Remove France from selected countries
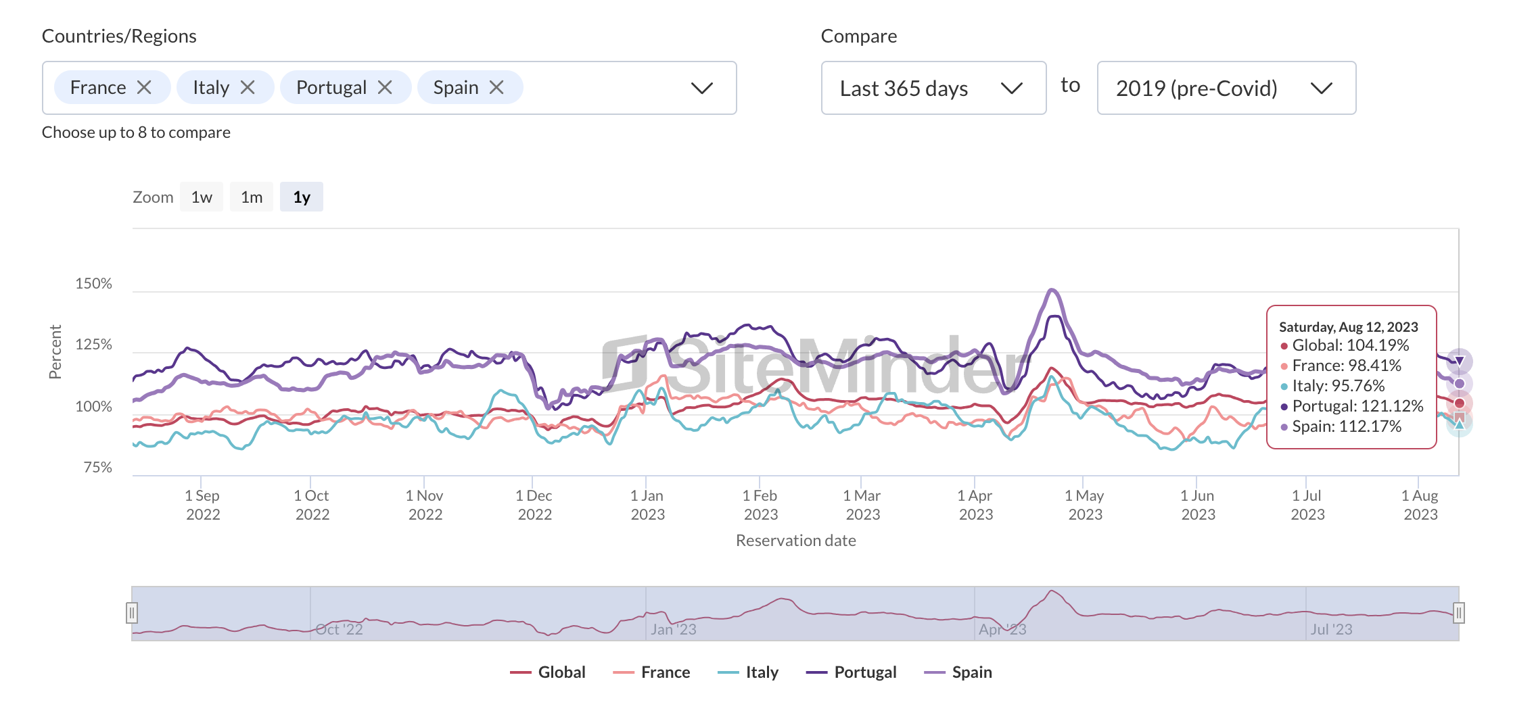Screen dimensions: 1534x717 coord(144,88)
